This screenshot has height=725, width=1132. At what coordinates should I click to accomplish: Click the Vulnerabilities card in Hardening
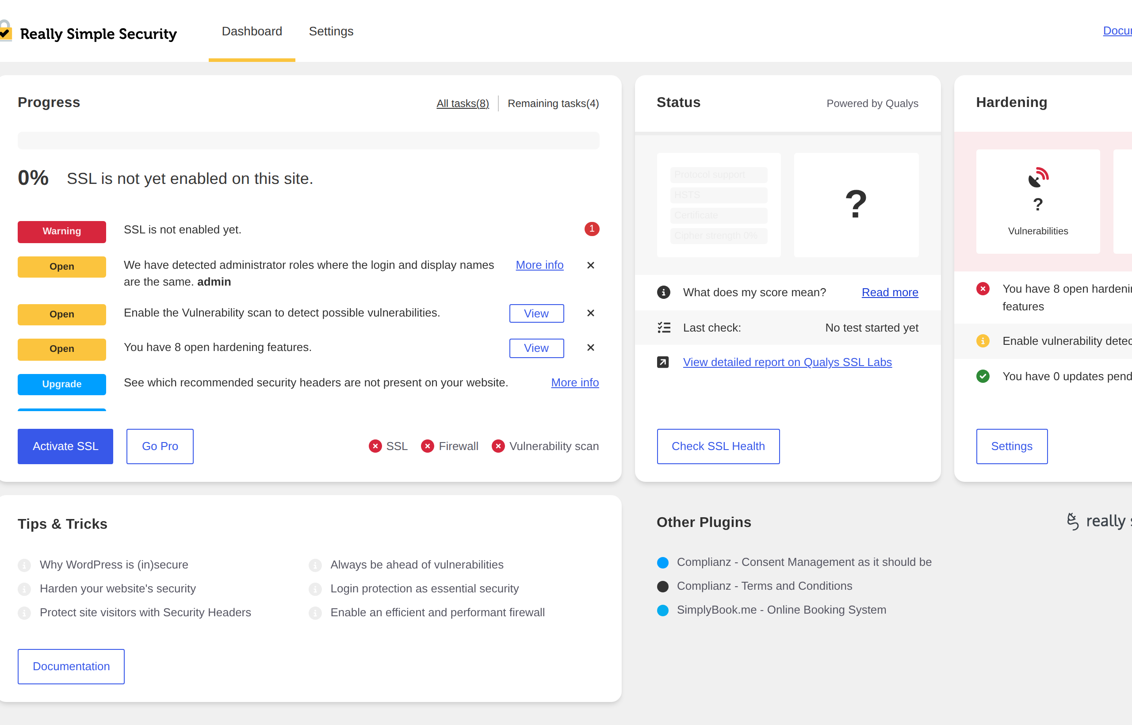coord(1038,202)
